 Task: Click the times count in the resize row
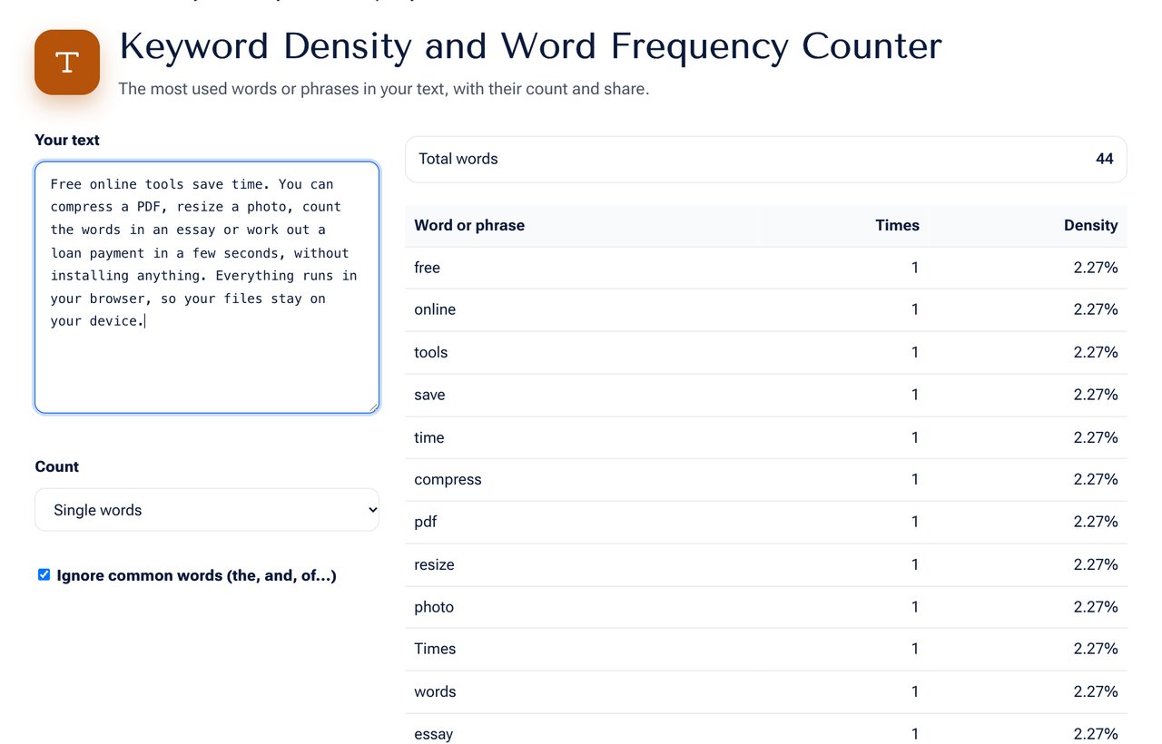click(915, 564)
